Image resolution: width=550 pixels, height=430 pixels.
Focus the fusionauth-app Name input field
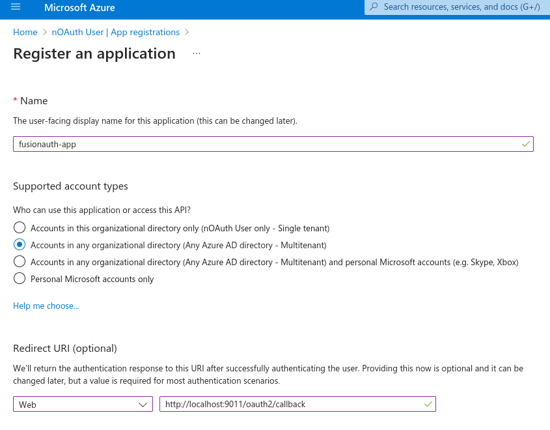coord(273,144)
